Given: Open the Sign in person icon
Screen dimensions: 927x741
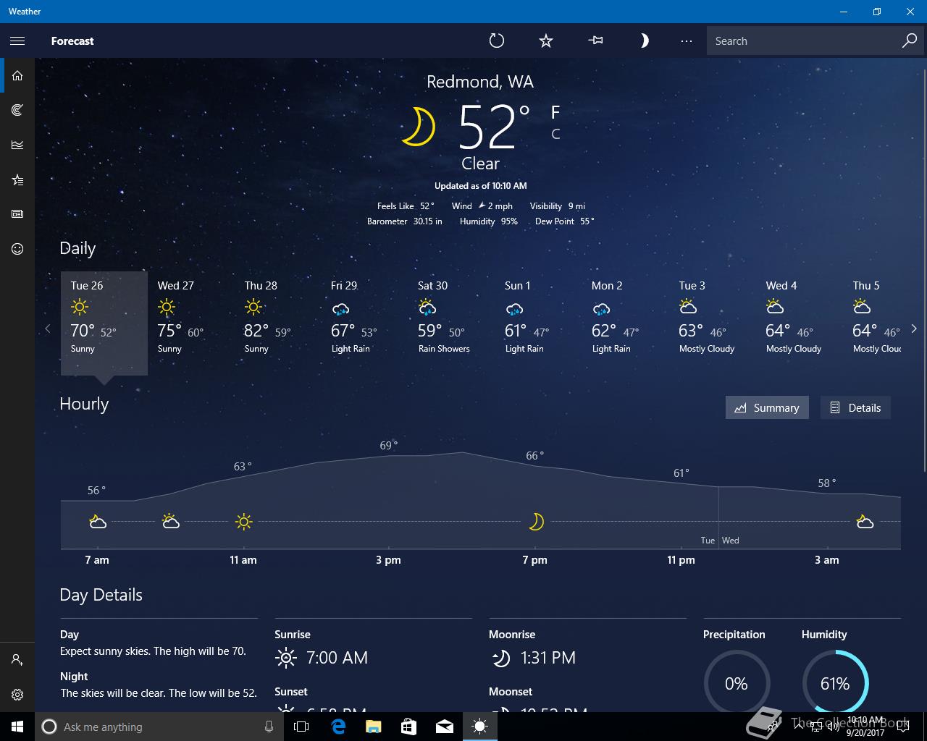Looking at the screenshot, I should [17, 660].
